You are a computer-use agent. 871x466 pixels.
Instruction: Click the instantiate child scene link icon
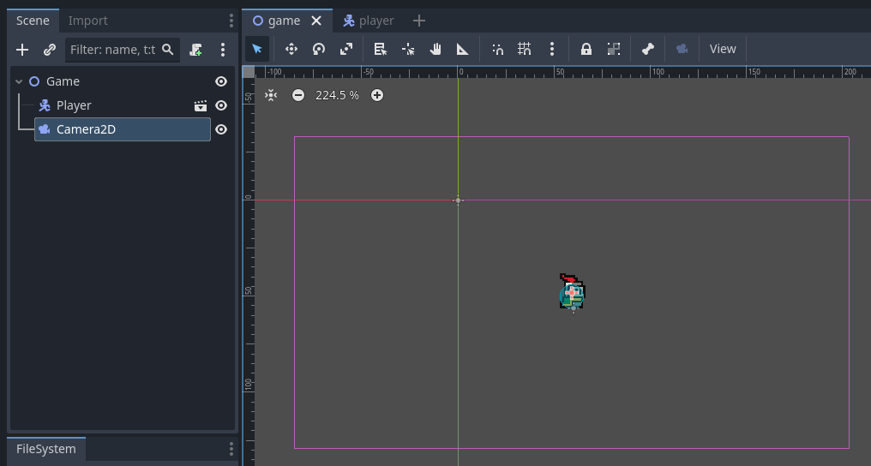tap(50, 50)
